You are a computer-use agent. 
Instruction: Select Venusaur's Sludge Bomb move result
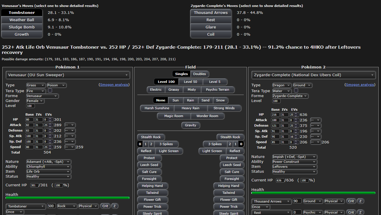22,27
